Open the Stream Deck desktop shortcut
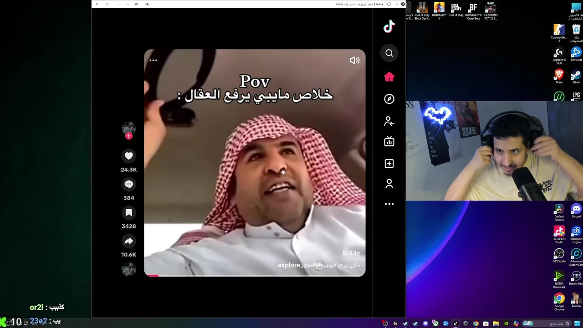Viewport: 583px width, 328px height. 576,278
